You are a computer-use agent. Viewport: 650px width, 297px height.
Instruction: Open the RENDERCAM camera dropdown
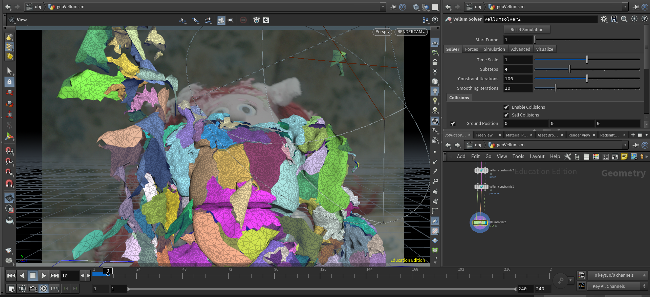[x=411, y=32]
